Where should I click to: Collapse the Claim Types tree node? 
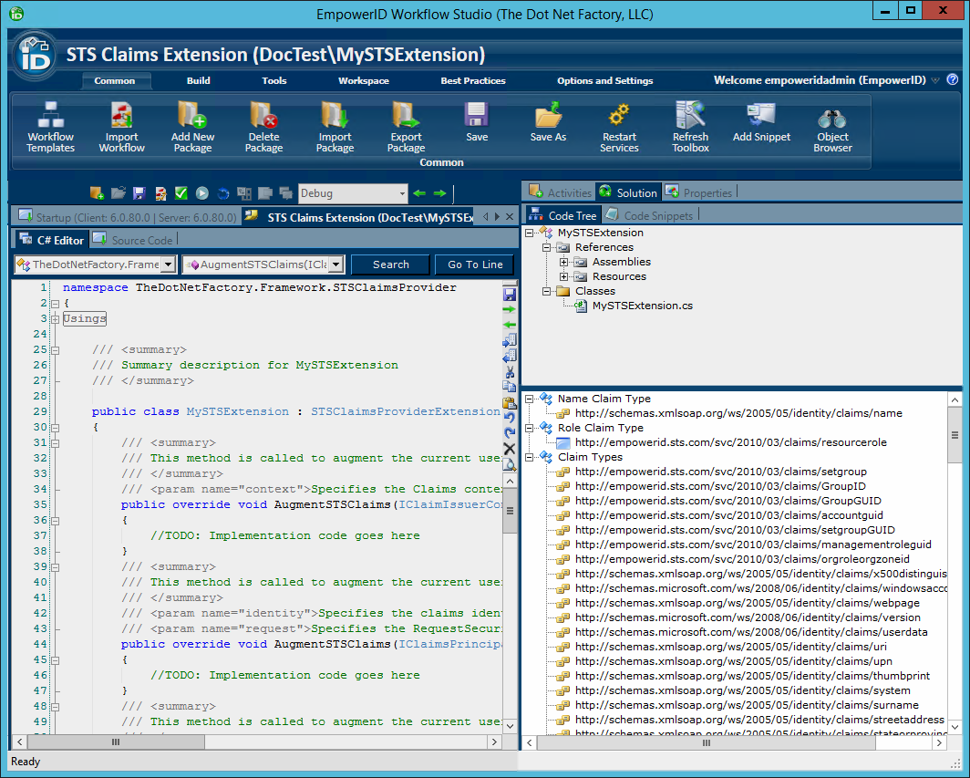coord(529,457)
